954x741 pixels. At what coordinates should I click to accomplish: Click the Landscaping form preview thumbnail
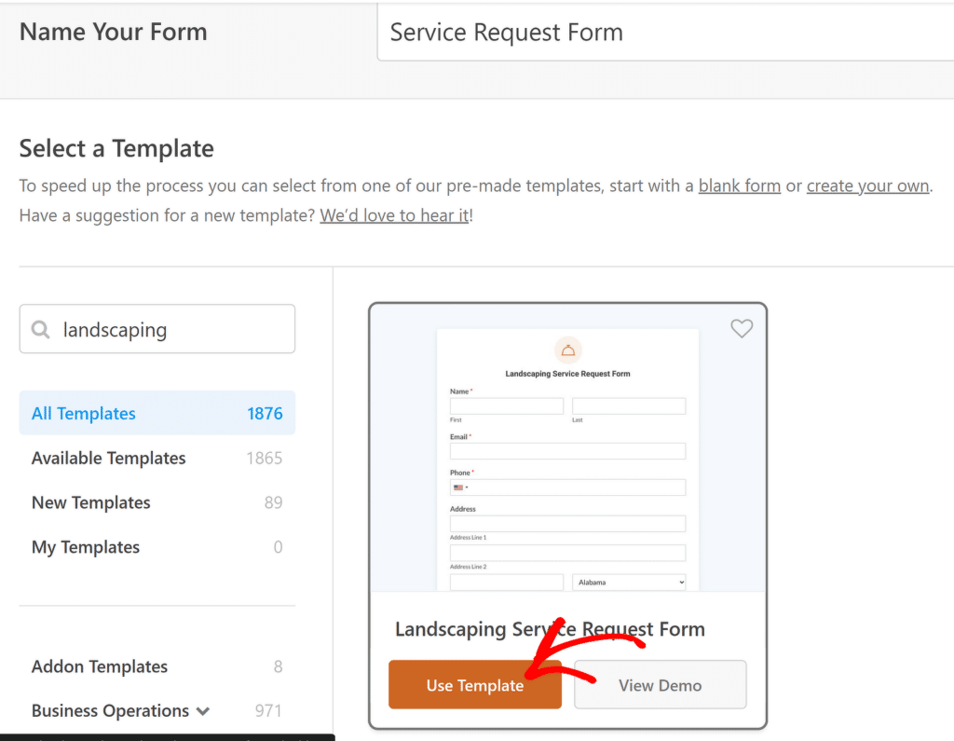click(567, 448)
